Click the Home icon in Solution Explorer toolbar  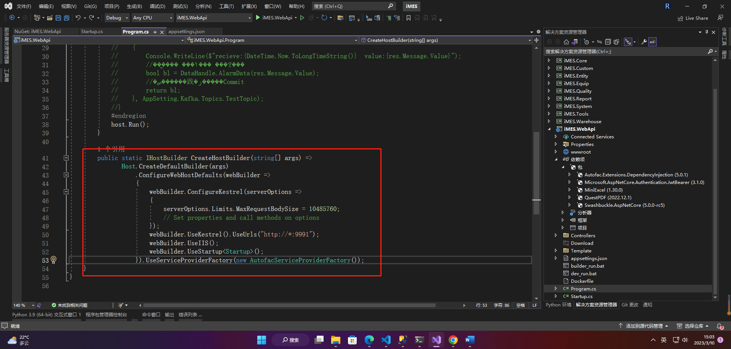pos(566,42)
